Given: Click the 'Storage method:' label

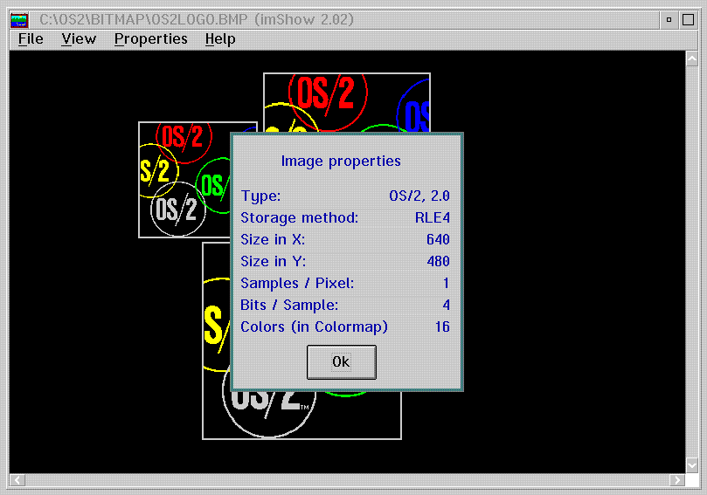Looking at the screenshot, I should click(300, 218).
